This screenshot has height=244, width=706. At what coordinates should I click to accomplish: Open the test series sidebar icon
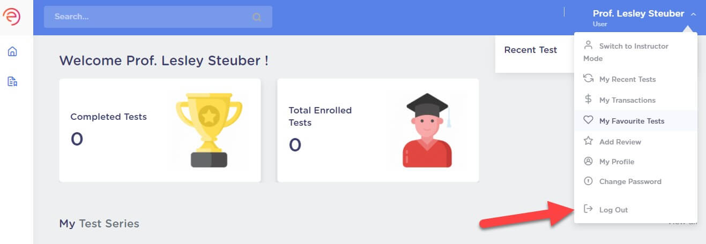click(x=12, y=81)
